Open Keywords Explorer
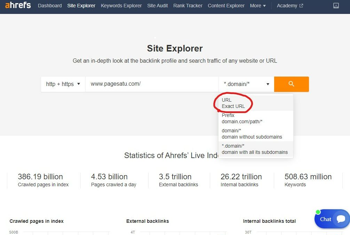The height and width of the screenshot is (235, 350). point(121,6)
